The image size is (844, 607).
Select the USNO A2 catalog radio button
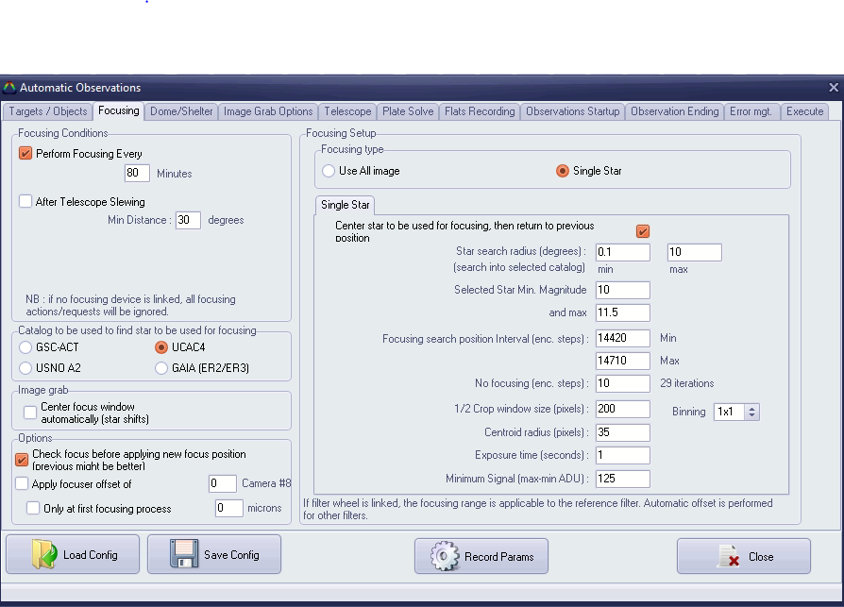point(25,367)
